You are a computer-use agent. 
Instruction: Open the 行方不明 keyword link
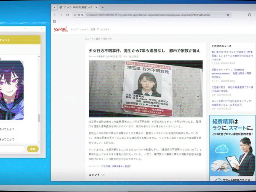click(x=106, y=166)
